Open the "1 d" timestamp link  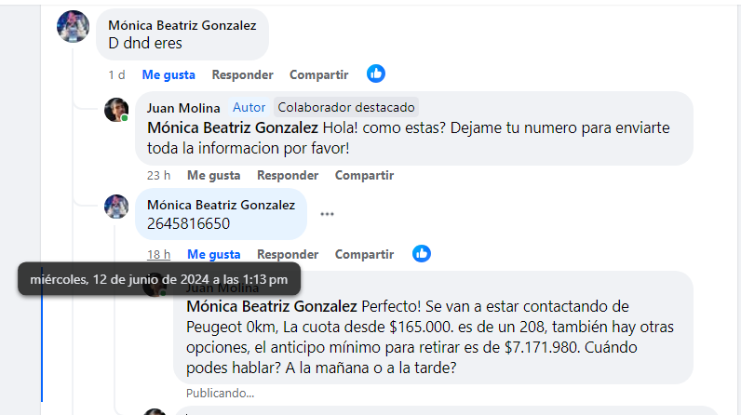click(116, 74)
